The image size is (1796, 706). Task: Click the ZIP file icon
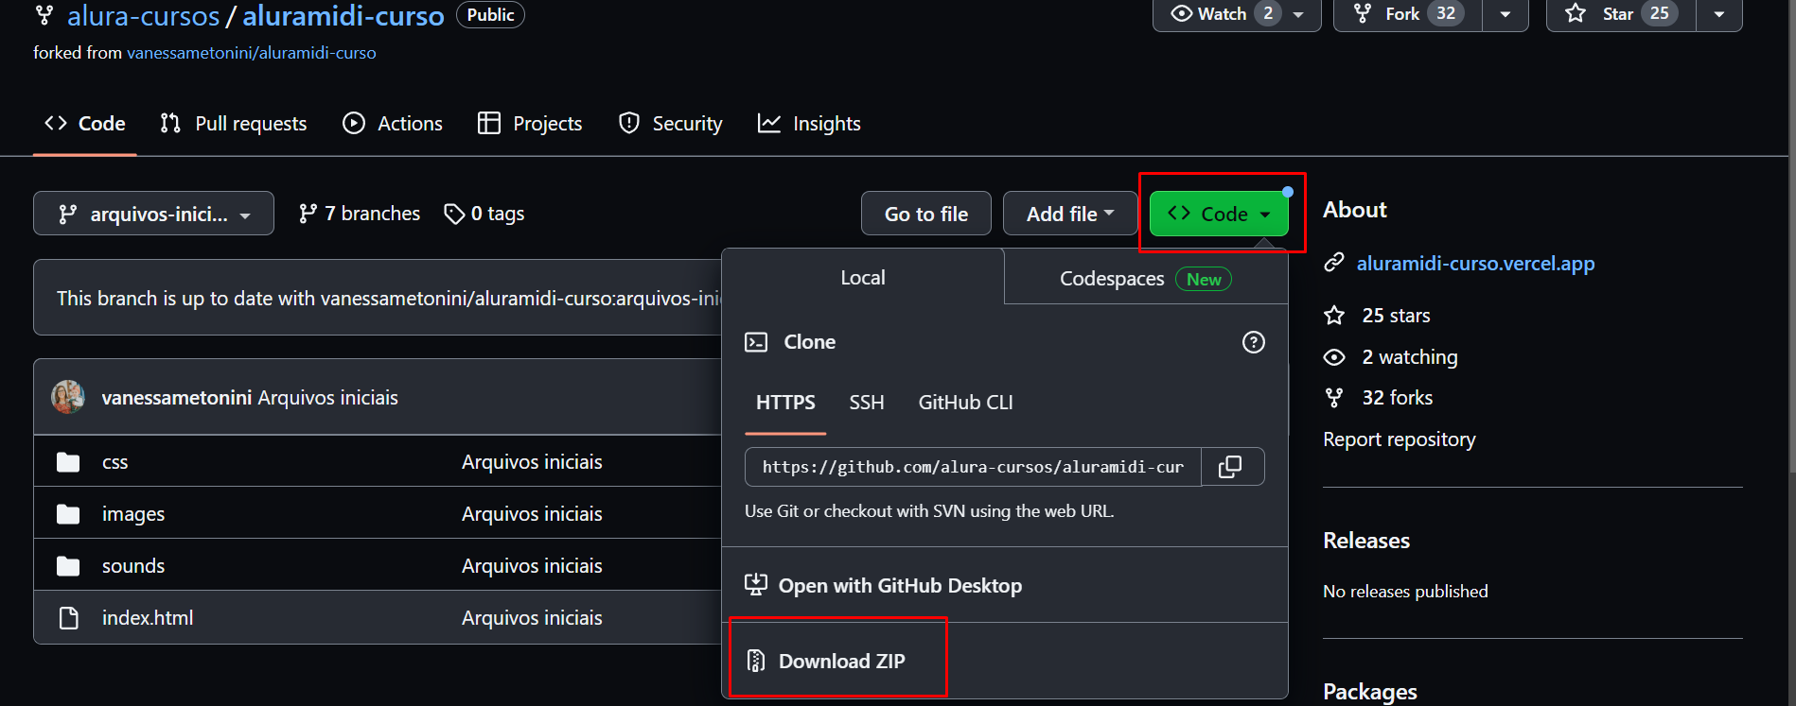tap(756, 661)
